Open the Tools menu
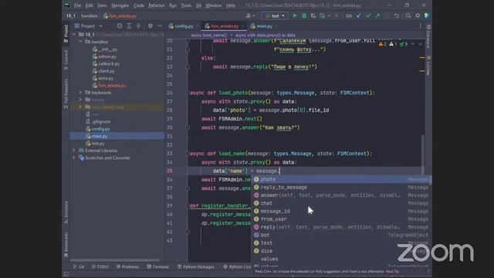Image resolution: width=494 pixels, height=278 pixels. coord(186,5)
